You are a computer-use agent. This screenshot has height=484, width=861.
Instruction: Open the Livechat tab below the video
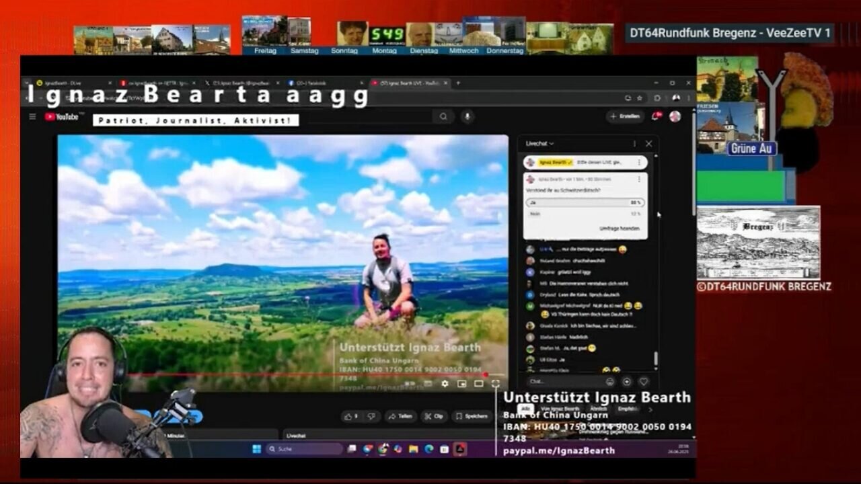[296, 436]
